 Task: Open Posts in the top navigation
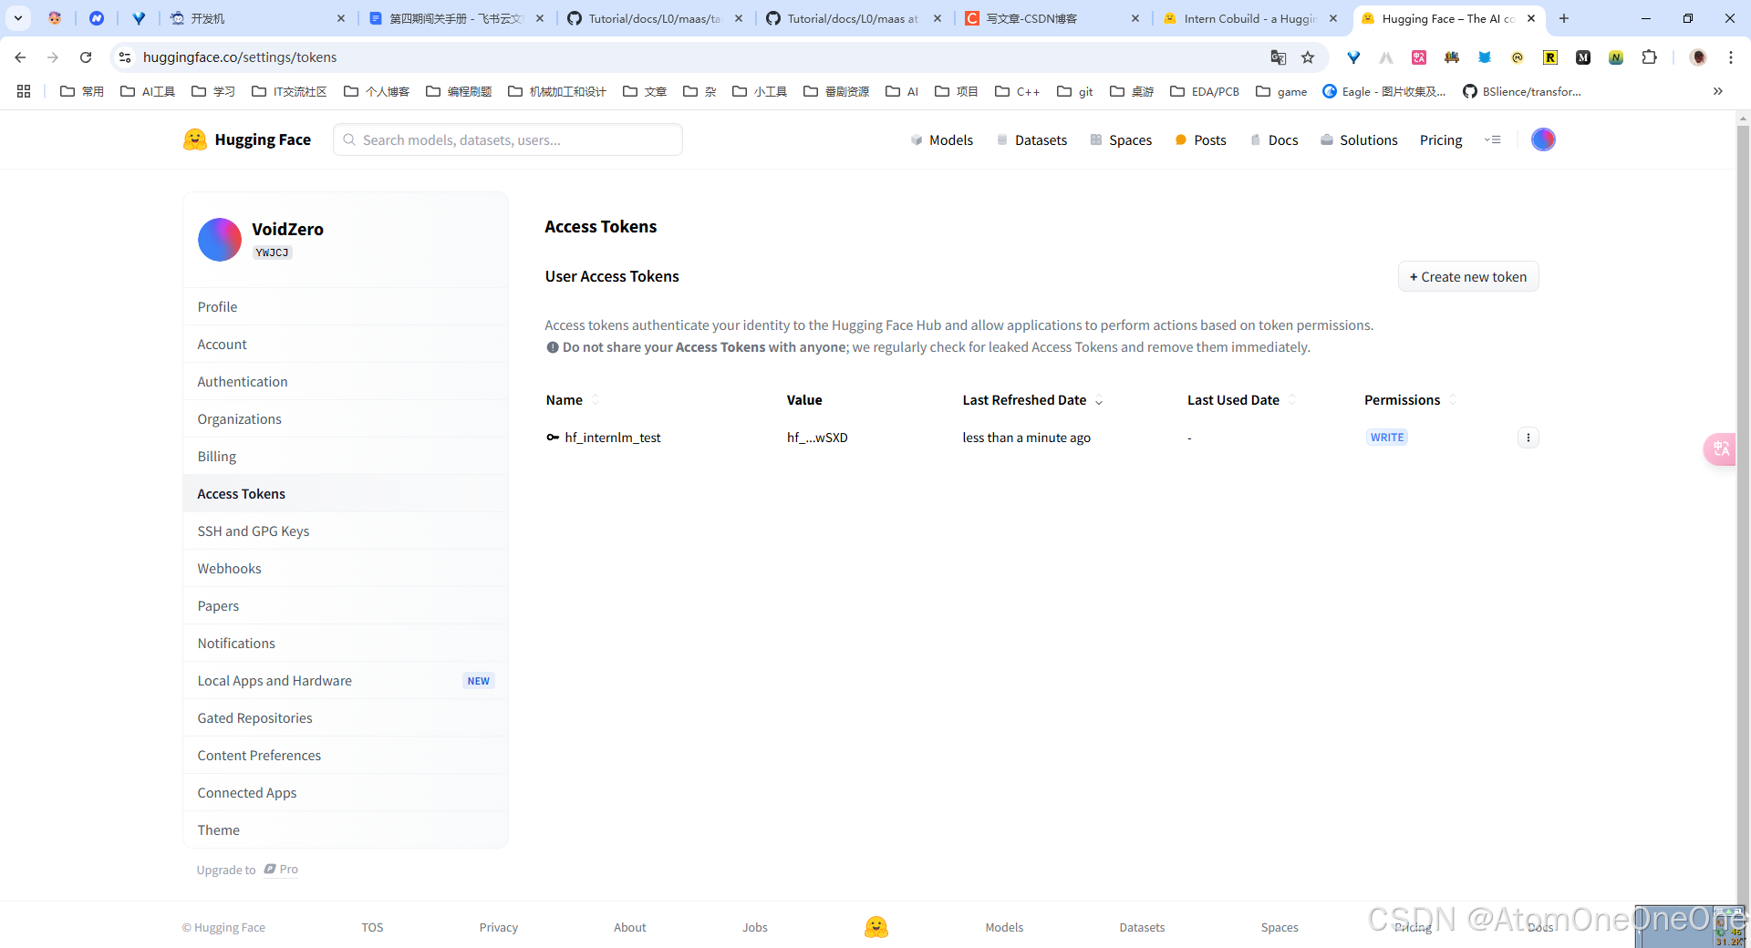pyautogui.click(x=1200, y=139)
